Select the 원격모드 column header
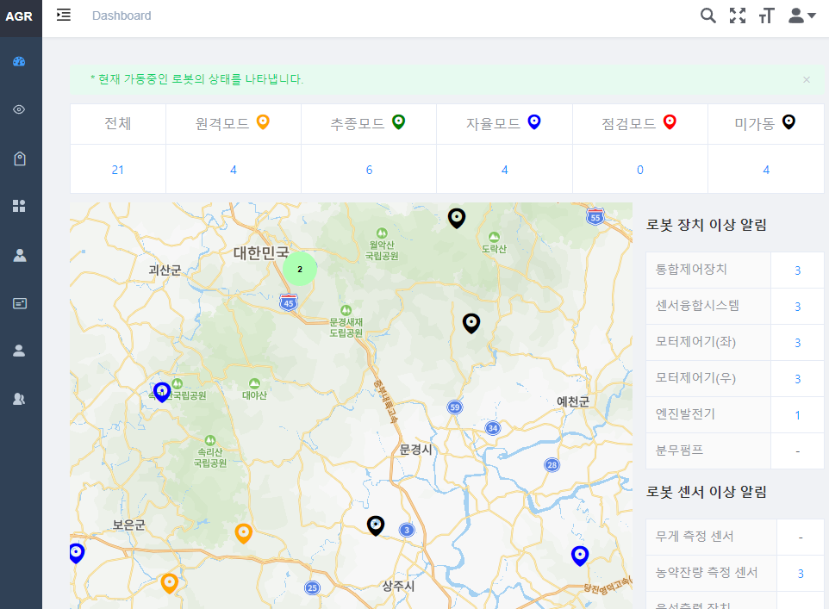Screen dimensions: 829x609 click(222, 123)
